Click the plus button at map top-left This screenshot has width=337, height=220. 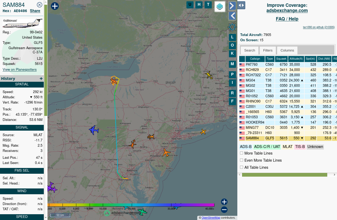55,6
